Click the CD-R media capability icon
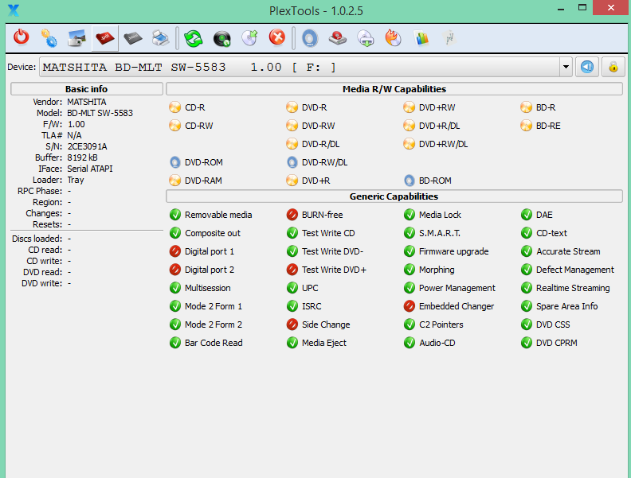The height and width of the screenshot is (478, 631). pos(175,107)
